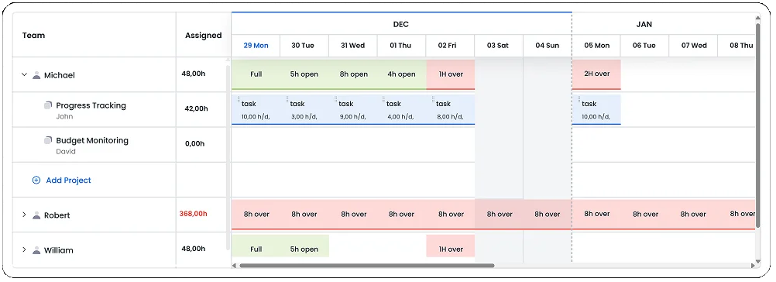
Task: Click Budget Monitoring's 0,00h assigned value
Action: (195, 143)
